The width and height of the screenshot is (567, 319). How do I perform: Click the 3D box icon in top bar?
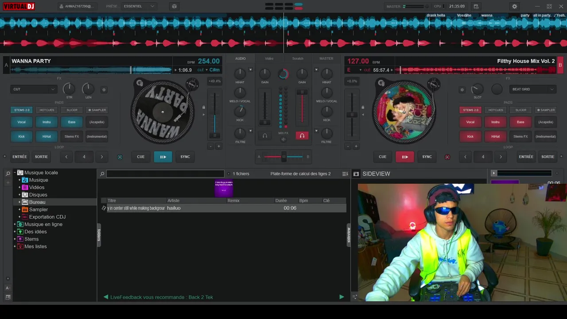coord(174,6)
